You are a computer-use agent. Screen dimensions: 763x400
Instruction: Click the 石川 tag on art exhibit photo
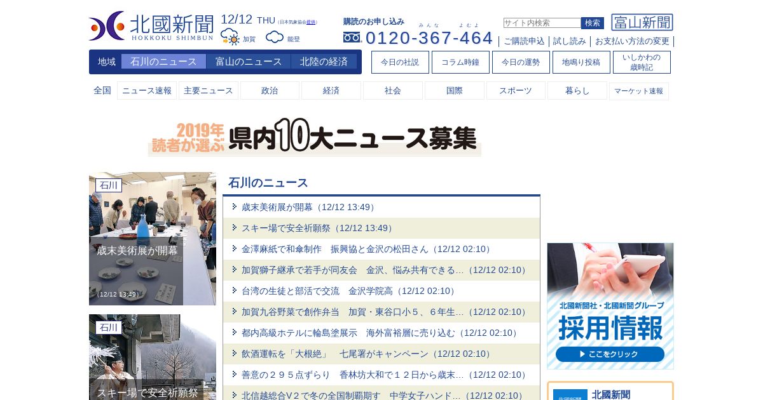[x=109, y=185]
